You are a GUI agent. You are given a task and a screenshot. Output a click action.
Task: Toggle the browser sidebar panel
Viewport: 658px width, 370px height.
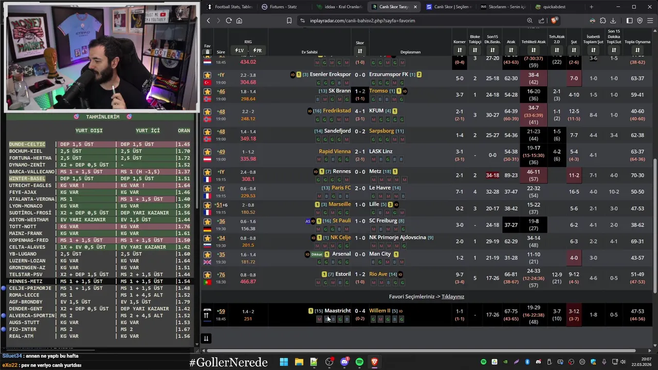(x=629, y=21)
